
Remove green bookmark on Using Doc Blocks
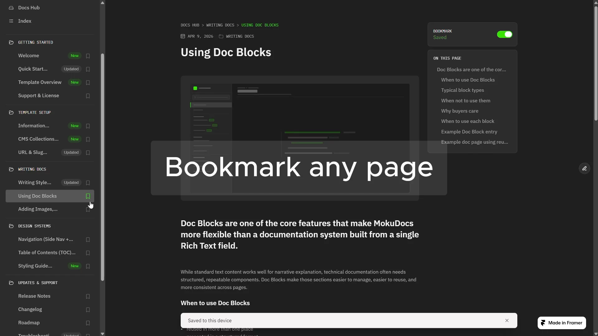(88, 196)
